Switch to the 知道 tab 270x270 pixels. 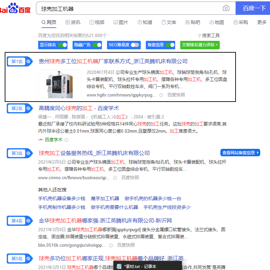tap(145, 22)
